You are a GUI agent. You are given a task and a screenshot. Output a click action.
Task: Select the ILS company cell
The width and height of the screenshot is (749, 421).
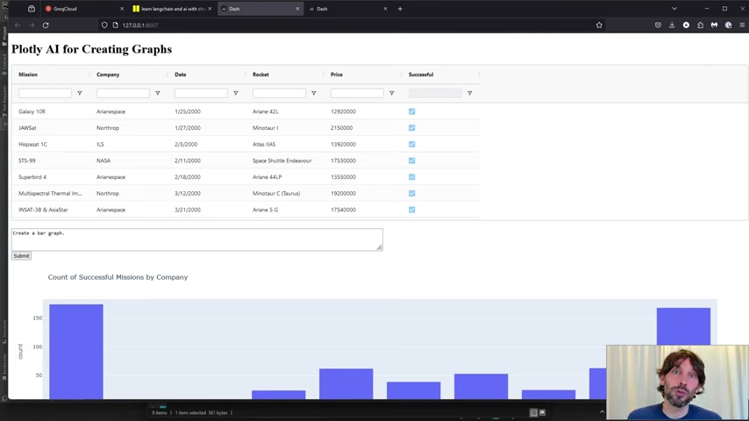pyautogui.click(x=100, y=145)
